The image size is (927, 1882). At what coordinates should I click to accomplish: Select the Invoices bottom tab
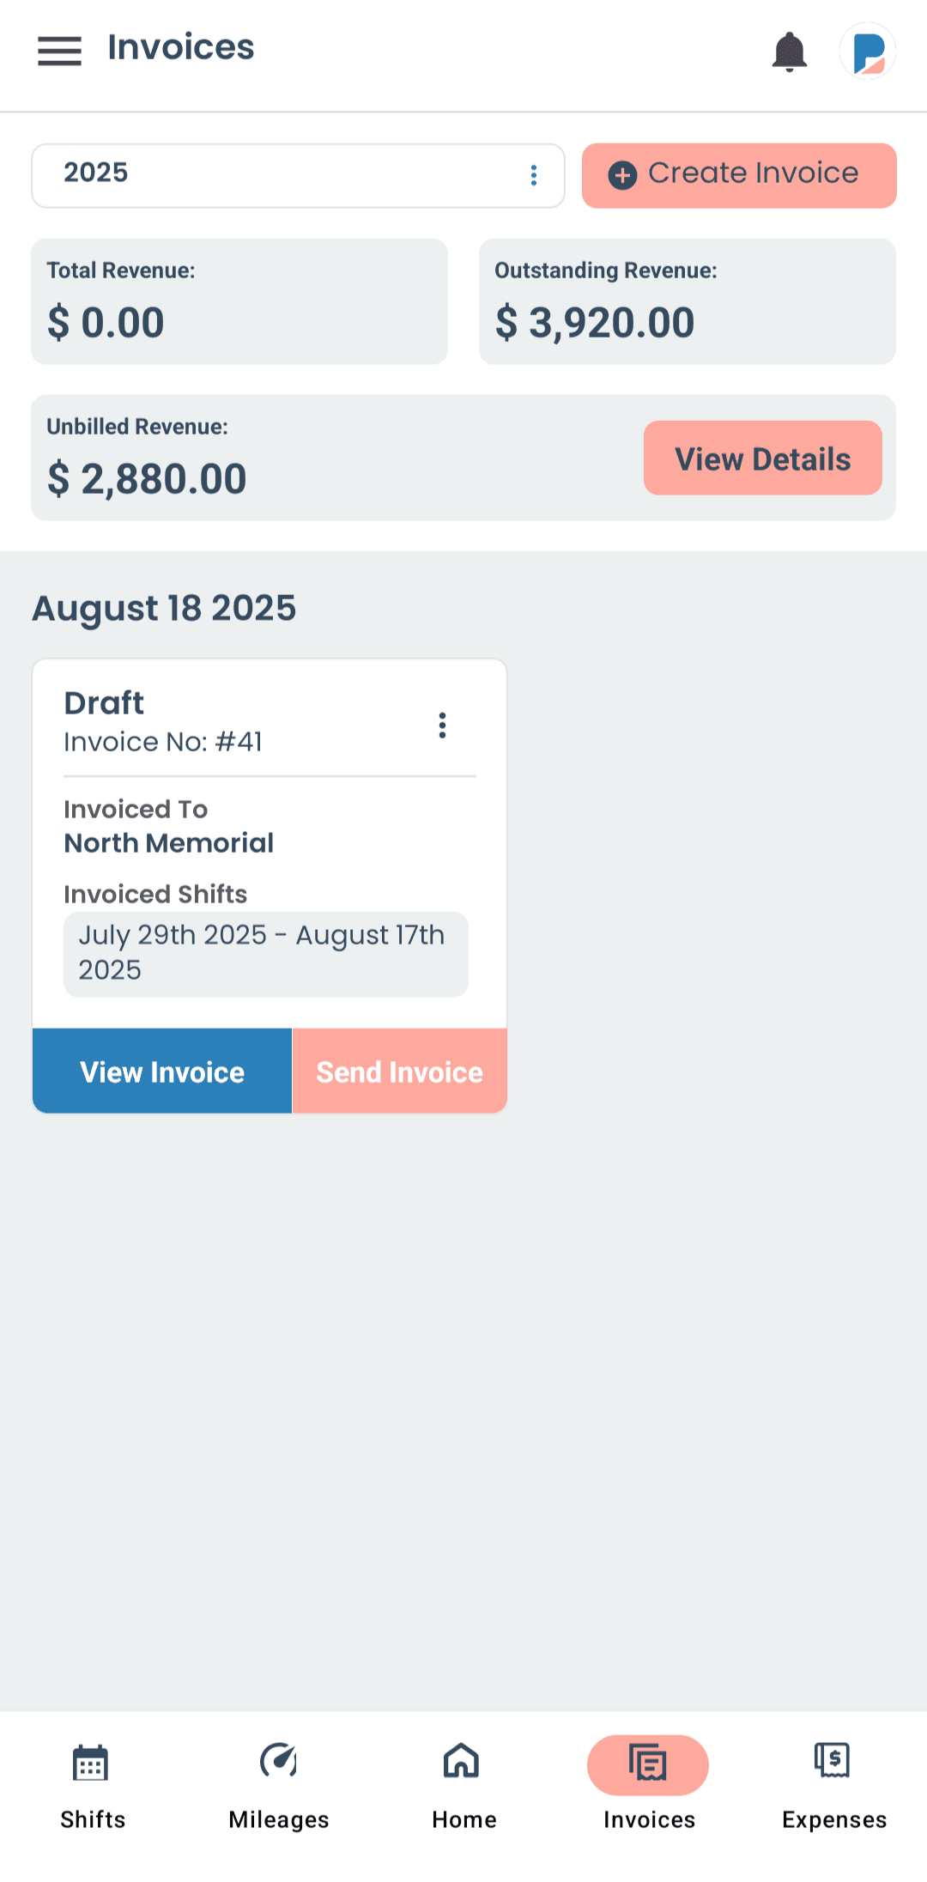648,1782
